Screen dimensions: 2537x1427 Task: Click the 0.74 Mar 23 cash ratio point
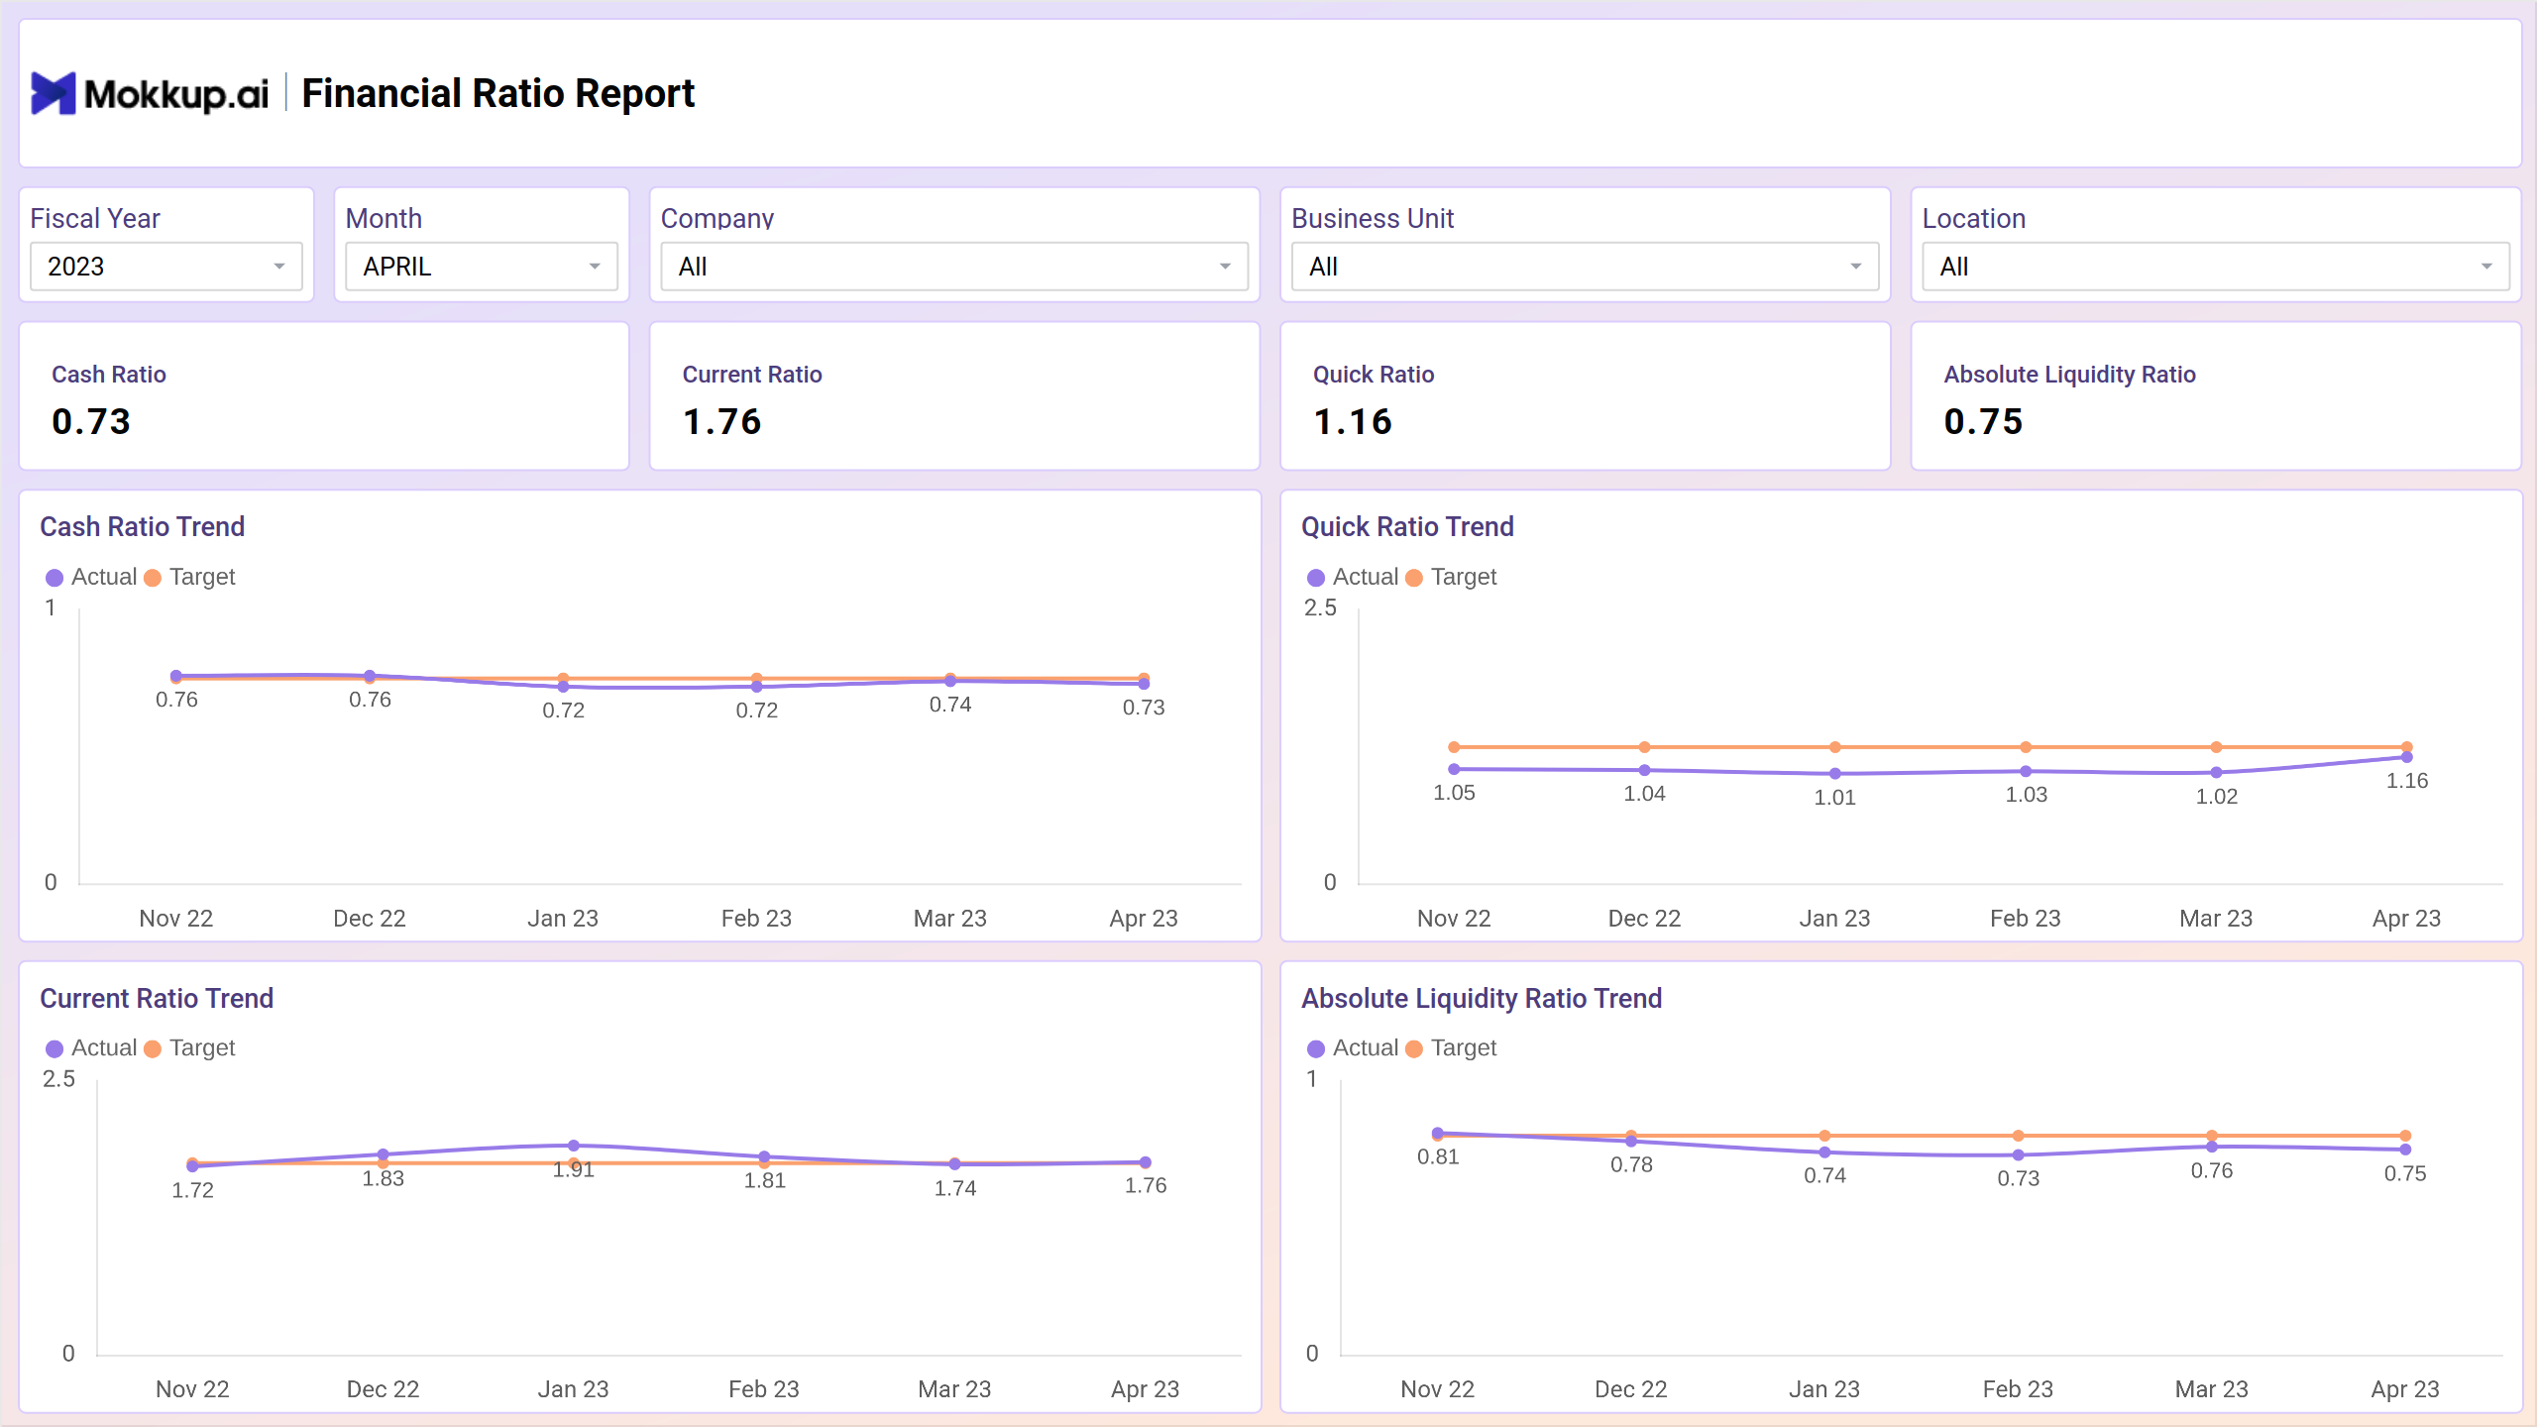point(950,681)
